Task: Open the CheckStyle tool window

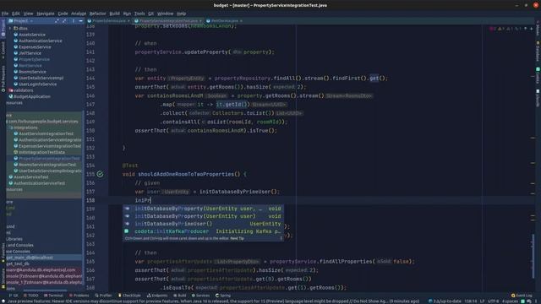Action: (129, 296)
